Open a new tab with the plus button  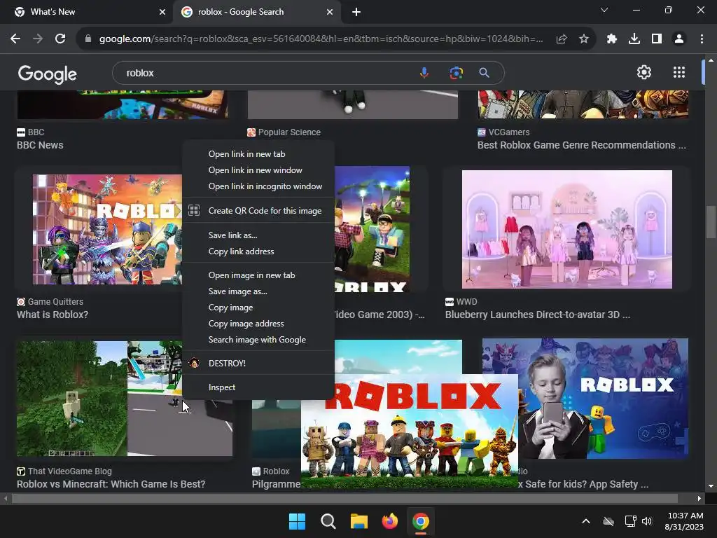(356, 12)
